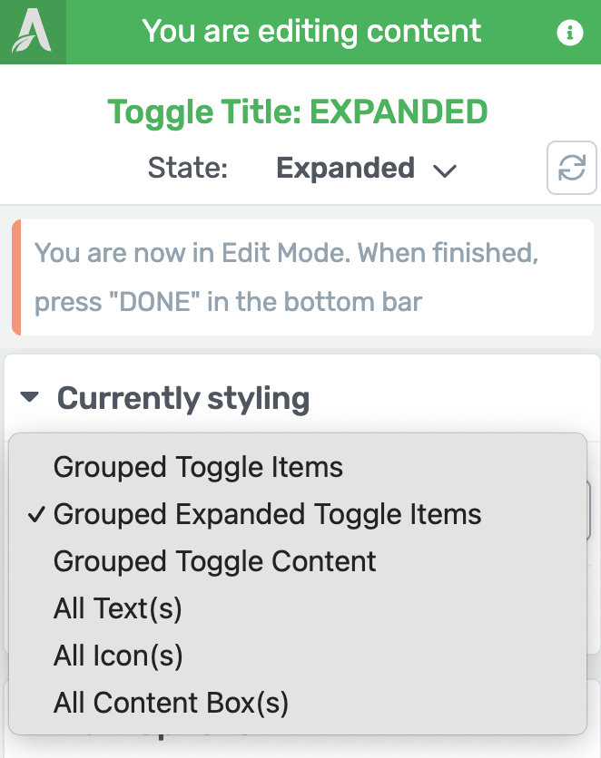601x758 pixels.
Task: Click the chevron next to Expanded
Action: [x=444, y=170]
